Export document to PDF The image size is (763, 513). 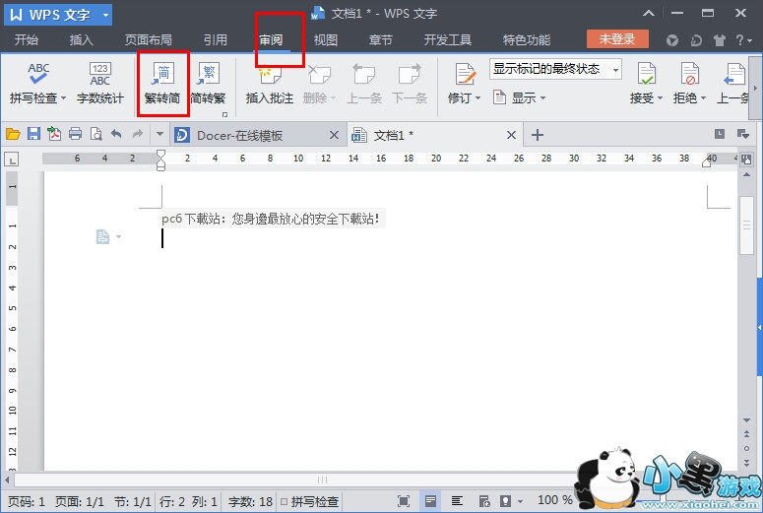pos(54,133)
